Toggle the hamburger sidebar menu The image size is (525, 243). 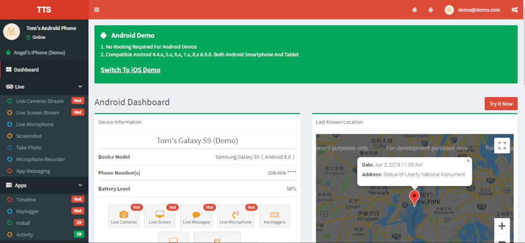[x=97, y=10]
